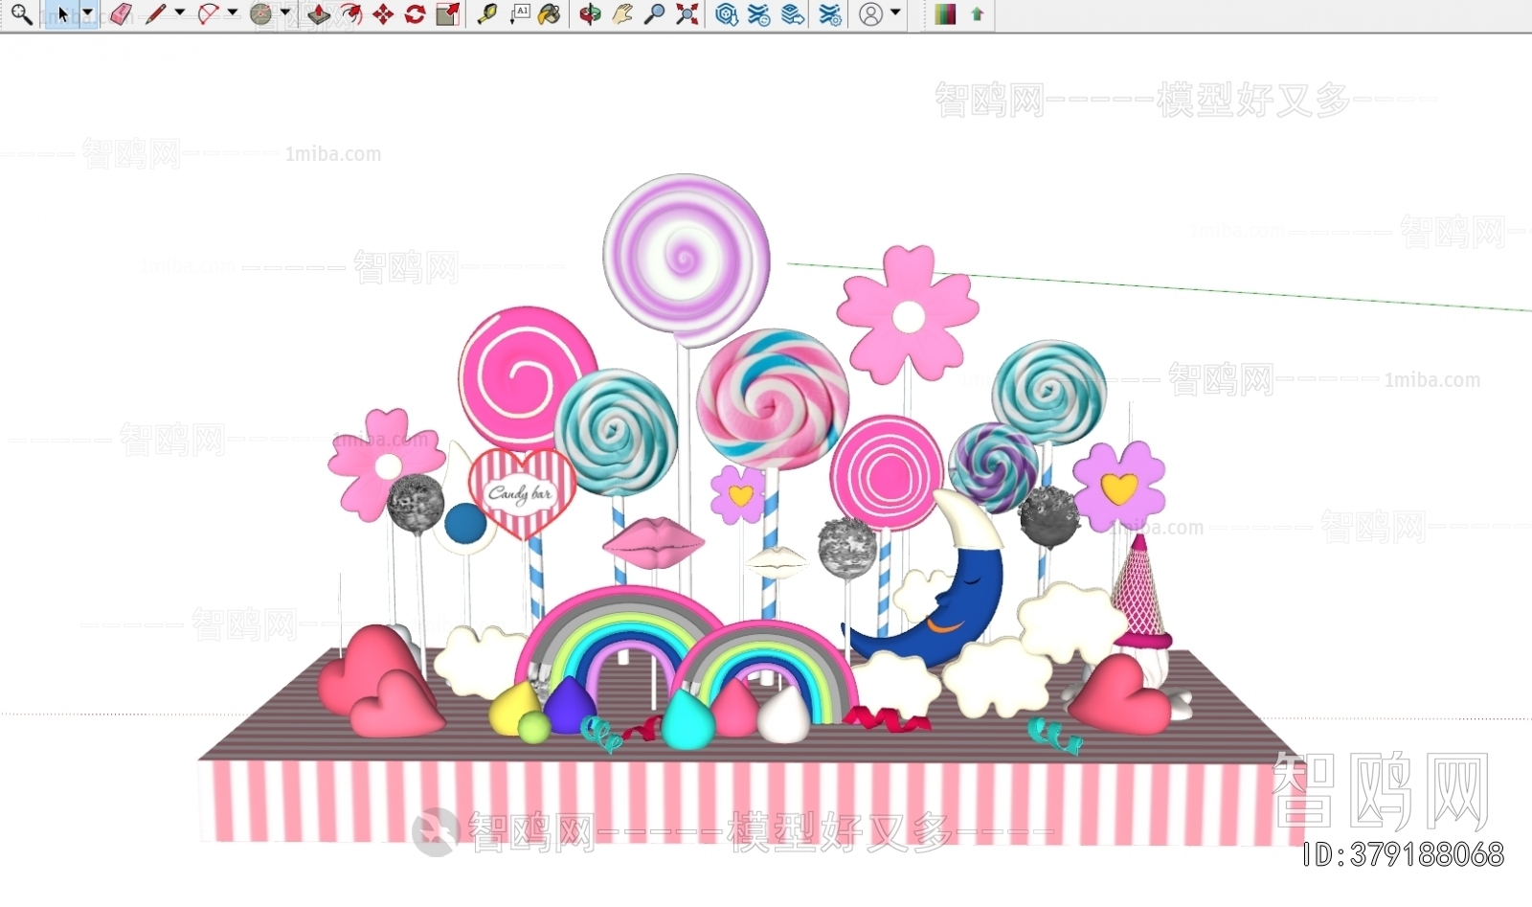1532x907 pixels.
Task: Select the Circle shape tool
Action: (260, 14)
